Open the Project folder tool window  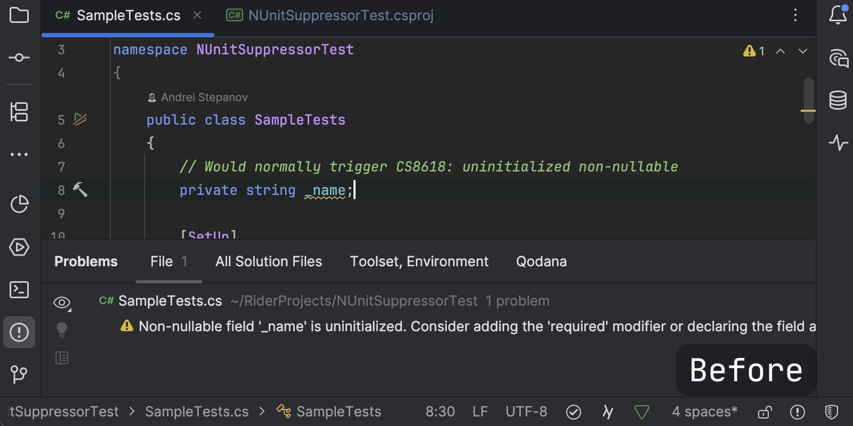(19, 15)
